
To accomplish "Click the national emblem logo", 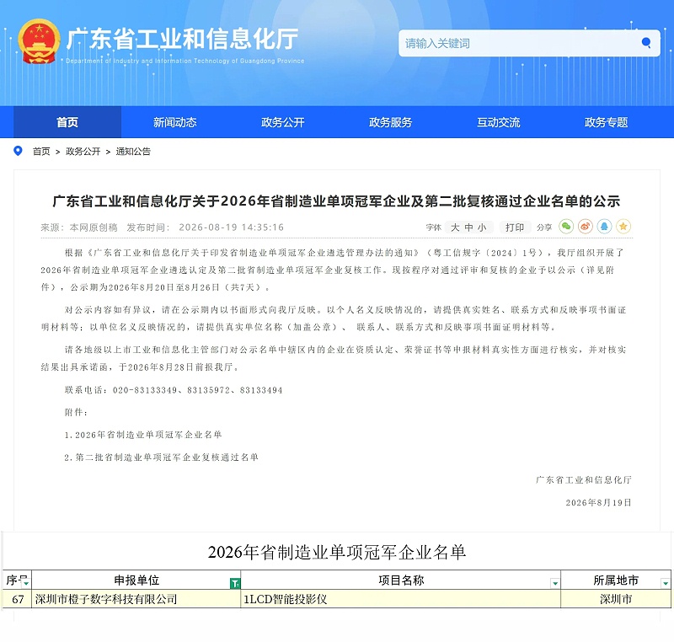I will click(39, 41).
